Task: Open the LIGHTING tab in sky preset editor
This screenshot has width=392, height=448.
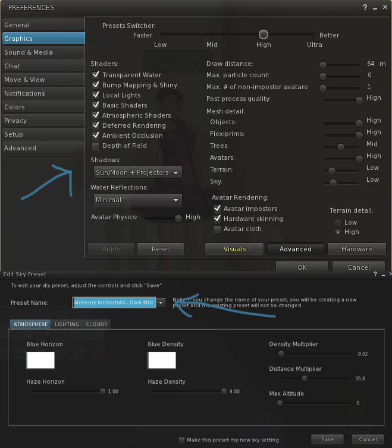Action: pyautogui.click(x=67, y=324)
